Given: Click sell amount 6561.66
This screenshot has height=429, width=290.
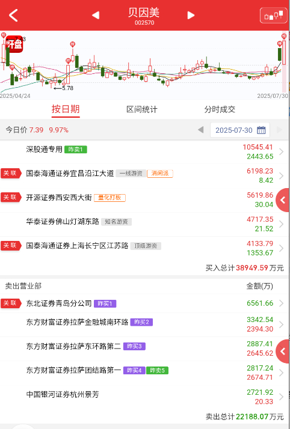Looking at the screenshot, I should (x=260, y=303).
